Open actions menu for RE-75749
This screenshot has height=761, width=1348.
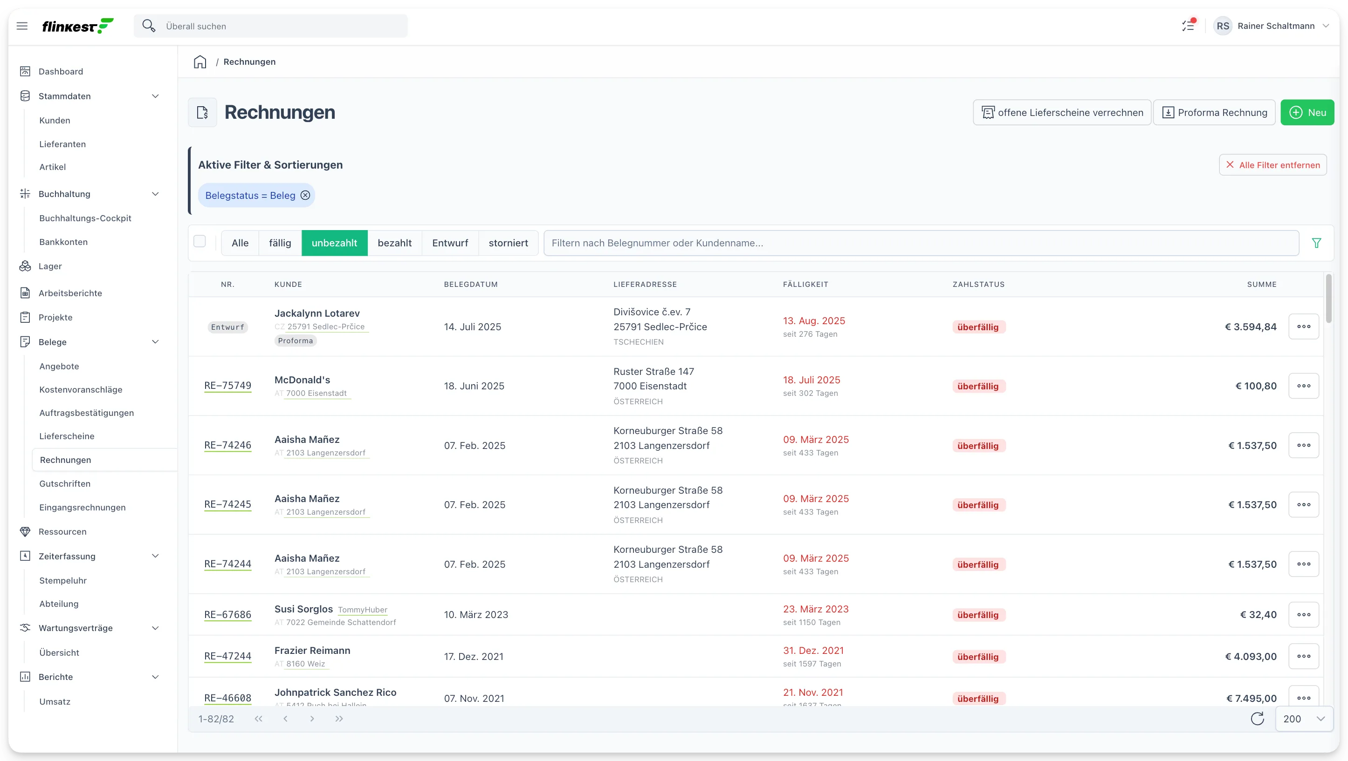[1304, 386]
